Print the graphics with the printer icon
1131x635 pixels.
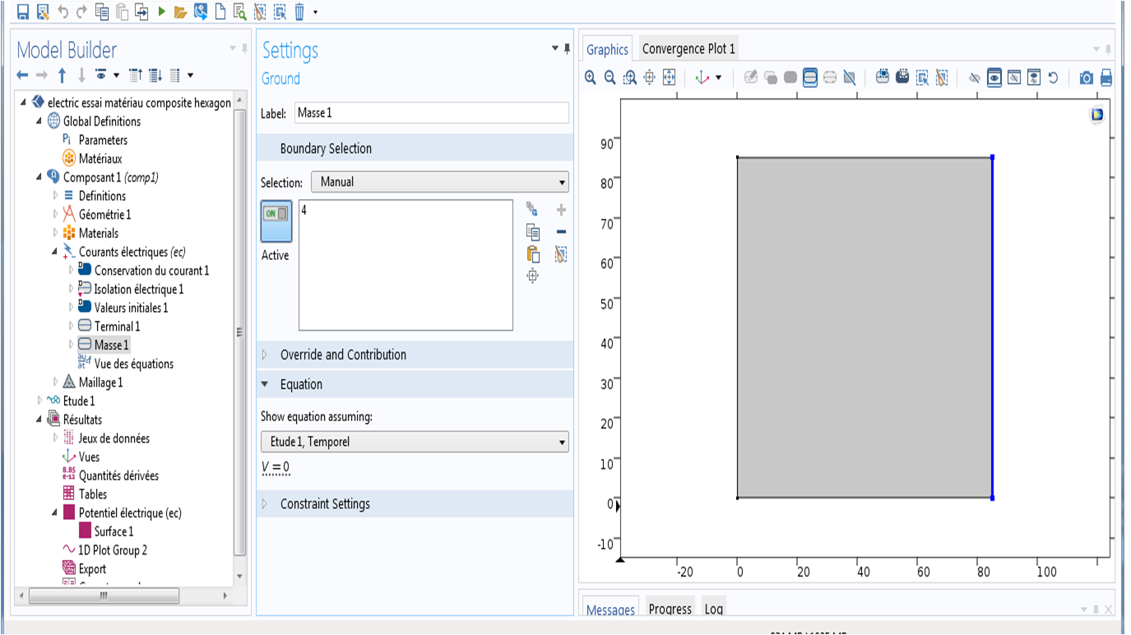click(x=1106, y=78)
